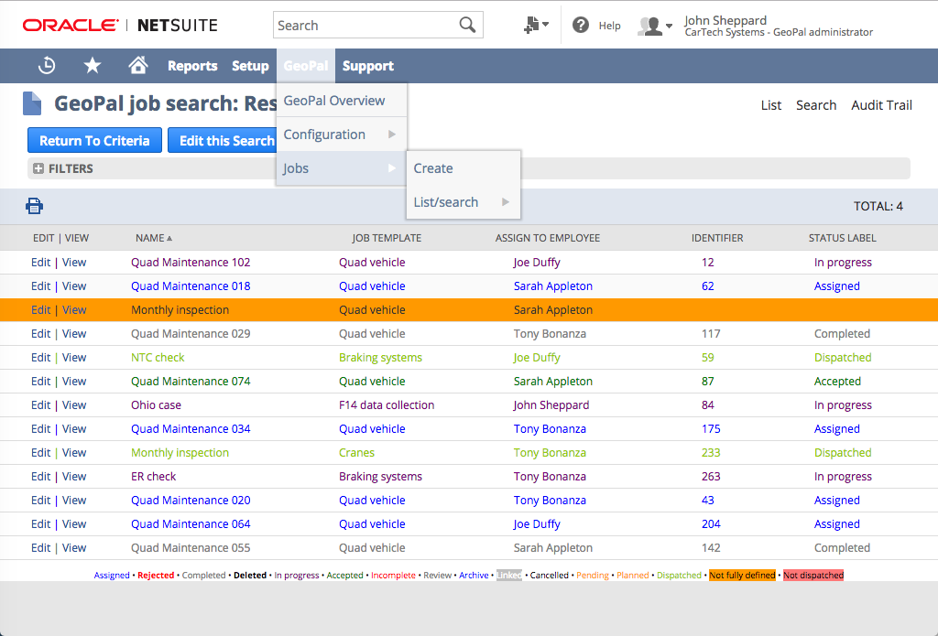Click the print icon above the results list
This screenshot has height=636, width=938.
point(34,205)
